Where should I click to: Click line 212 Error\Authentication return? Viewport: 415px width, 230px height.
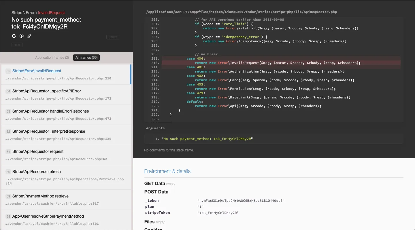click(x=269, y=71)
